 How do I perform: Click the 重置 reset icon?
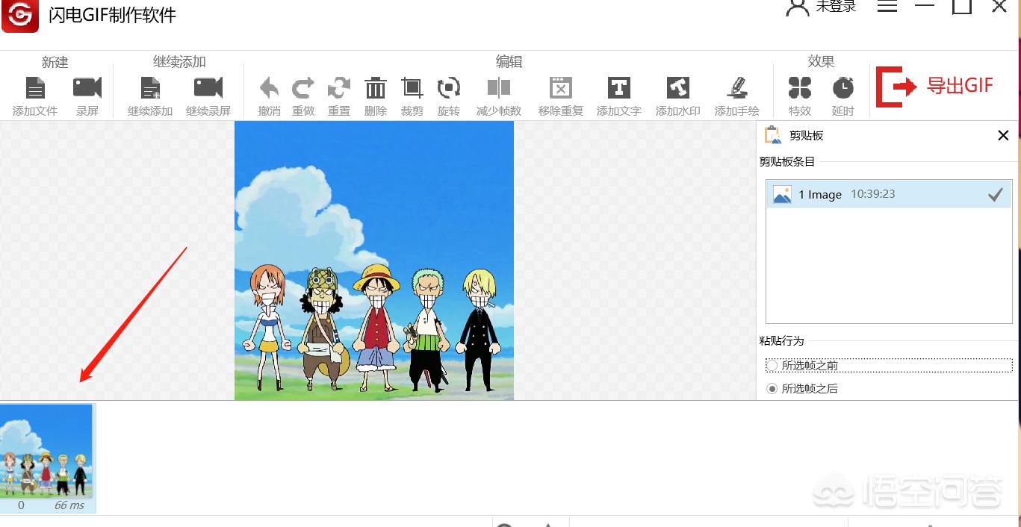[339, 89]
